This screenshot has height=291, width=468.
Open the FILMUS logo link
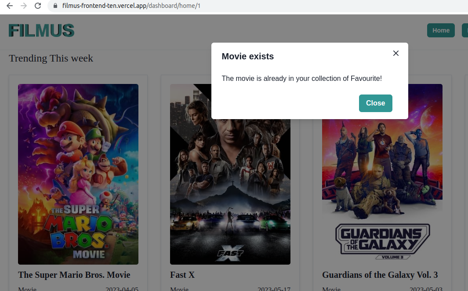[x=41, y=30]
